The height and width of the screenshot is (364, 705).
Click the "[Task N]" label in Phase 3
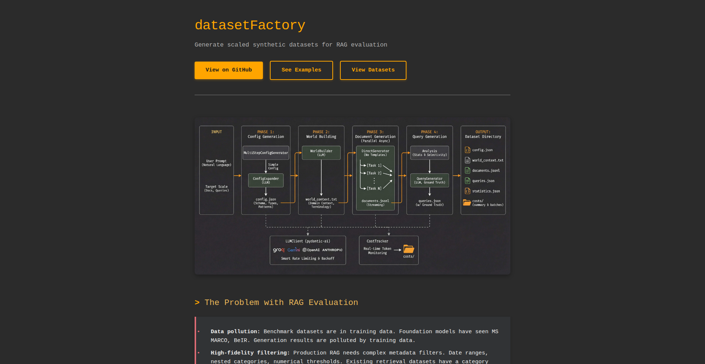(x=374, y=189)
